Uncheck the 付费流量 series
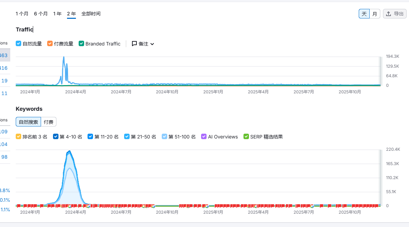Viewport: 409px width, 227px height. click(x=50, y=44)
